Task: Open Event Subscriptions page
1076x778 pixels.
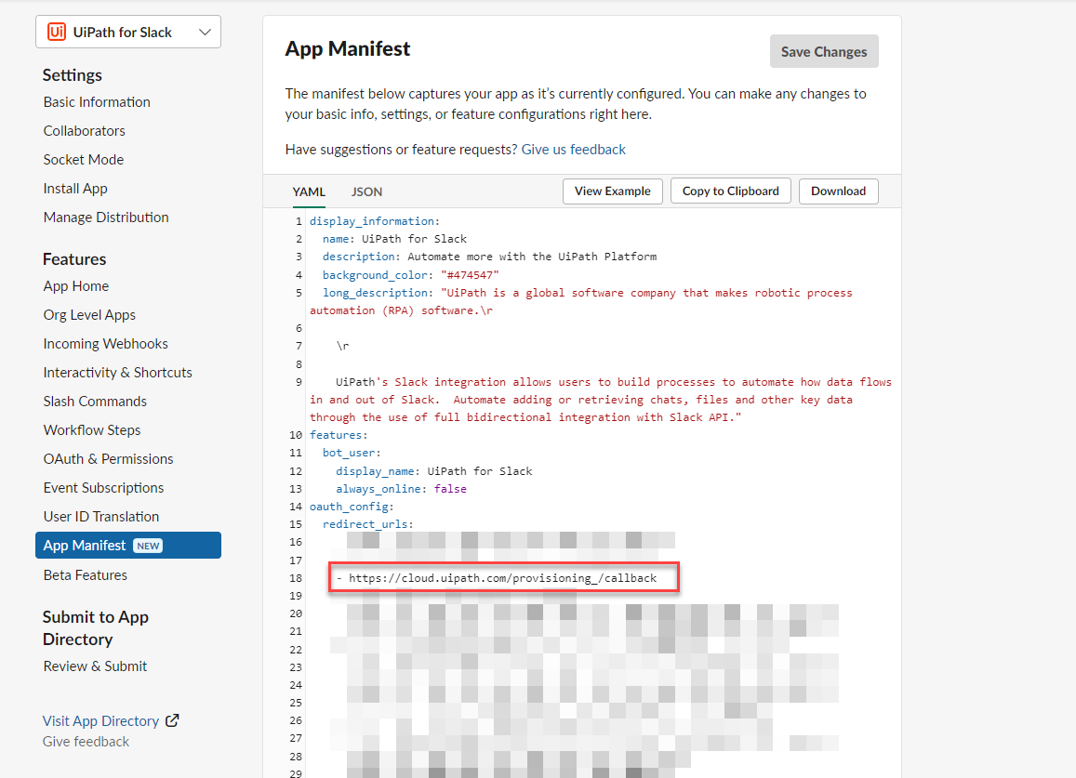Action: pyautogui.click(x=103, y=488)
